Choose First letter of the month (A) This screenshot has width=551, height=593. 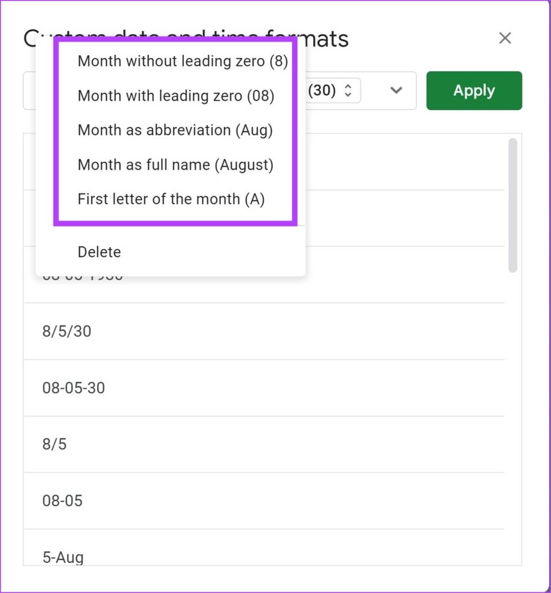pyautogui.click(x=171, y=199)
